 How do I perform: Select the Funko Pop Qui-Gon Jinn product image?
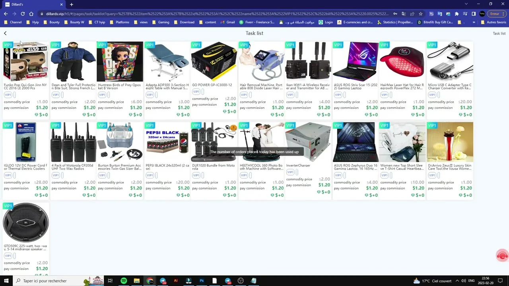click(26, 62)
